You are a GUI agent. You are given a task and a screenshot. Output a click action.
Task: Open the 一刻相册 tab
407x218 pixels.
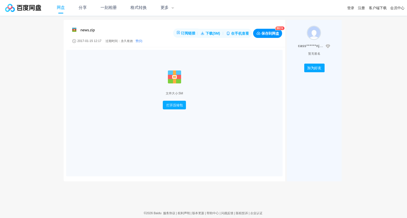coord(109,8)
